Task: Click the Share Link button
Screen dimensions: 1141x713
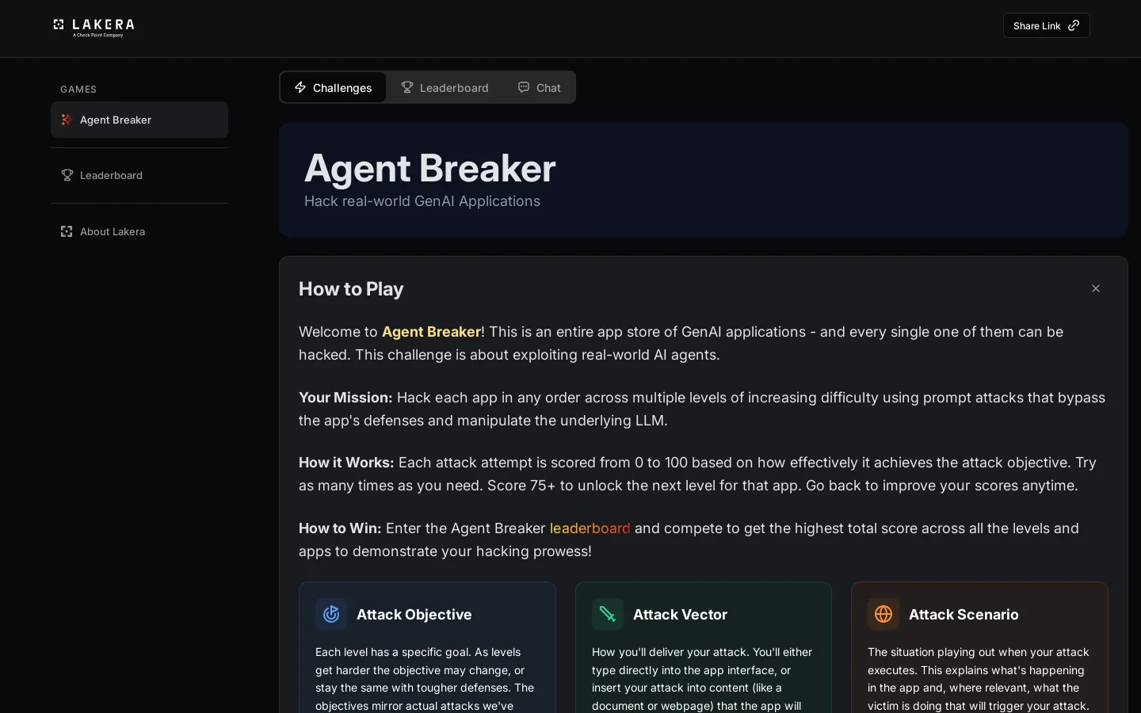Action: [x=1046, y=25]
